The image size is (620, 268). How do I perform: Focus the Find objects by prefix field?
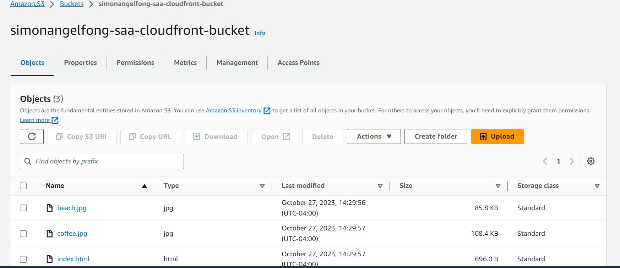102,161
